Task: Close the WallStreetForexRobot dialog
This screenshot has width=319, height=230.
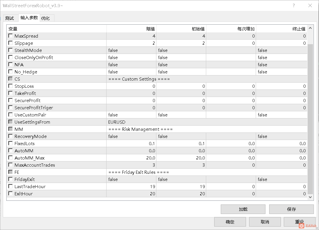Action: tap(310, 5)
